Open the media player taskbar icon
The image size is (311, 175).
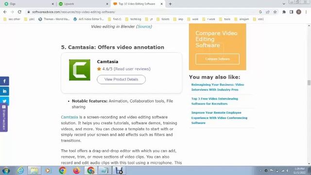tap(48, 171)
